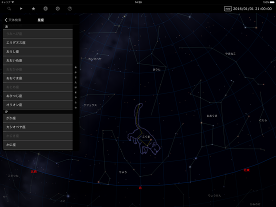Open the globe location icon
The width and height of the screenshot is (276, 207).
(45, 8)
